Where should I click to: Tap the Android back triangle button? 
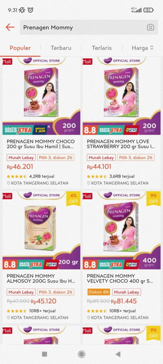click(x=118, y=354)
